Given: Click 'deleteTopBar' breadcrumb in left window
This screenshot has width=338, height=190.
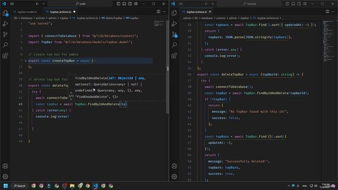Looking at the screenshot, I should [x=114, y=18].
